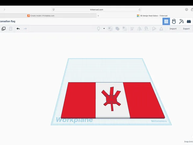Open the Sim Lab workspace icon
The image size is (193, 145).
pyautogui.click(x=174, y=21)
